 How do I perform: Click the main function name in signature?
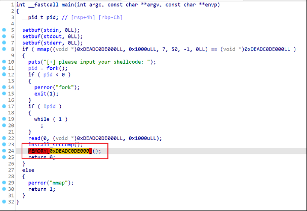pos(68,5)
